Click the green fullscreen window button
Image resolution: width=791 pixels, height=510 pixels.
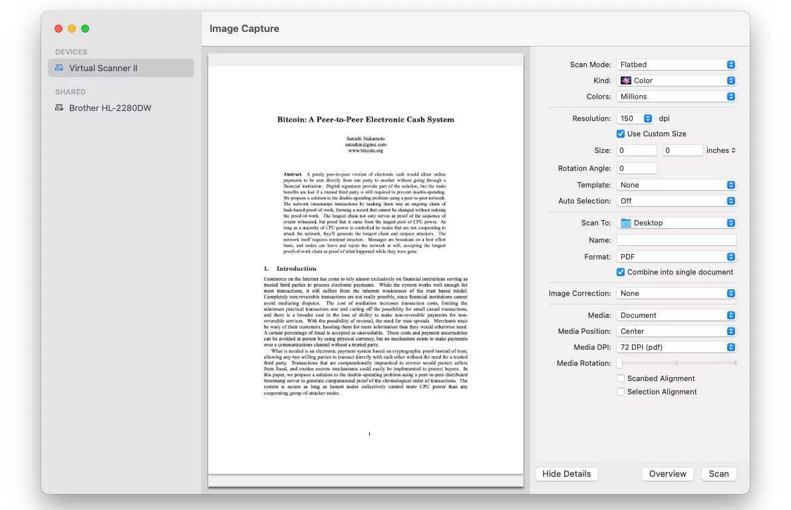pyautogui.click(x=85, y=29)
